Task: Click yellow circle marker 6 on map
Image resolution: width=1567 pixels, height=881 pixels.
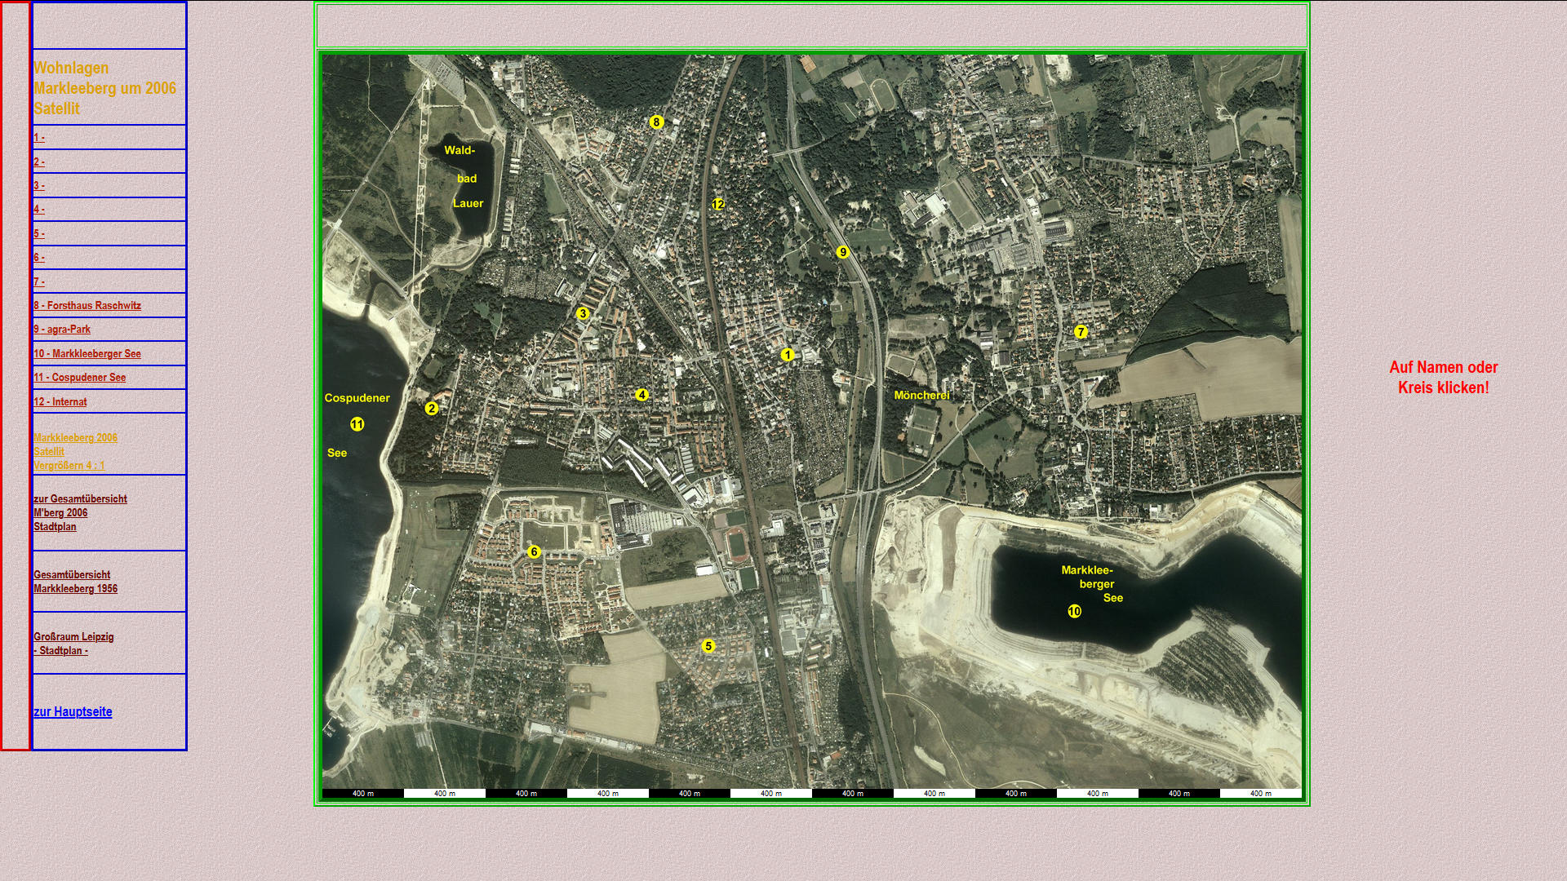Action: [534, 552]
